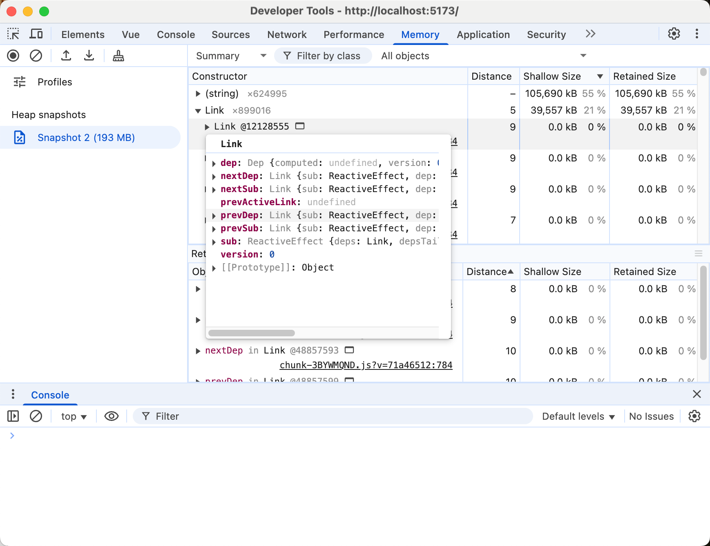Activate the inspect element picker icon

pos(13,34)
